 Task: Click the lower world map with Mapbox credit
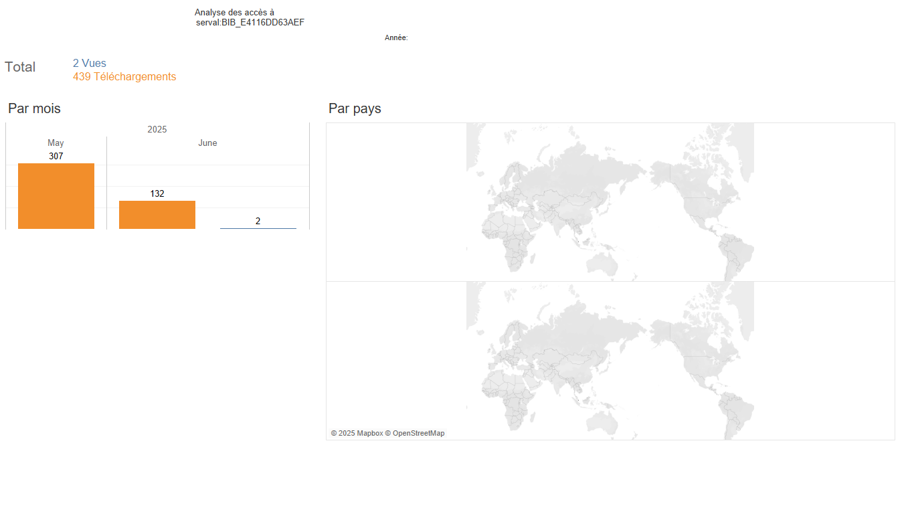coord(610,361)
